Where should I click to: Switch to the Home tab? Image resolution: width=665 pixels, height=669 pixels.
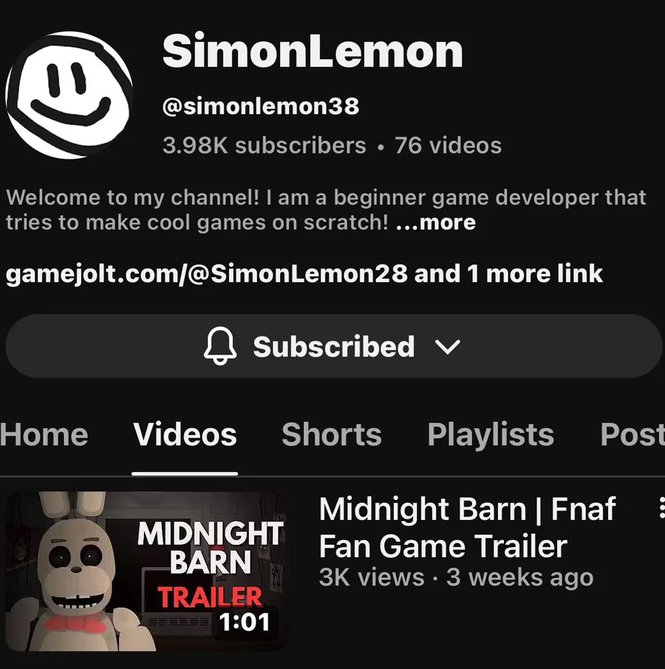pyautogui.click(x=44, y=435)
